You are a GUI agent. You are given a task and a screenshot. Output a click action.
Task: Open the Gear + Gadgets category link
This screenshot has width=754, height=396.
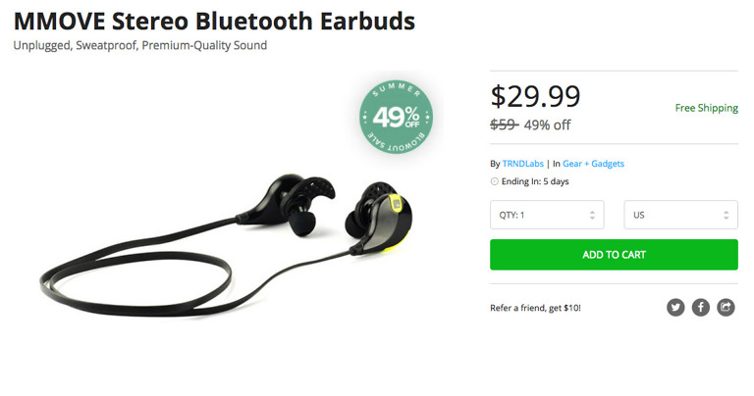pos(593,164)
